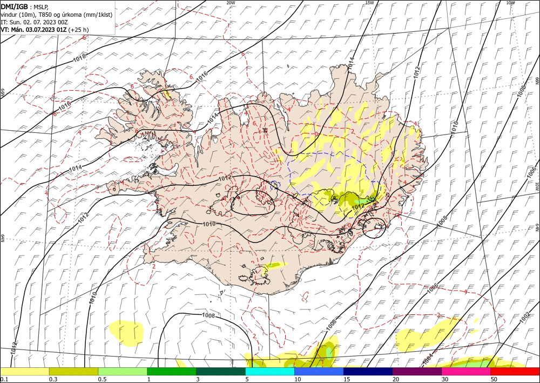Click the legend value 0.3
The height and width of the screenshot is (383, 540).
tap(53, 379)
